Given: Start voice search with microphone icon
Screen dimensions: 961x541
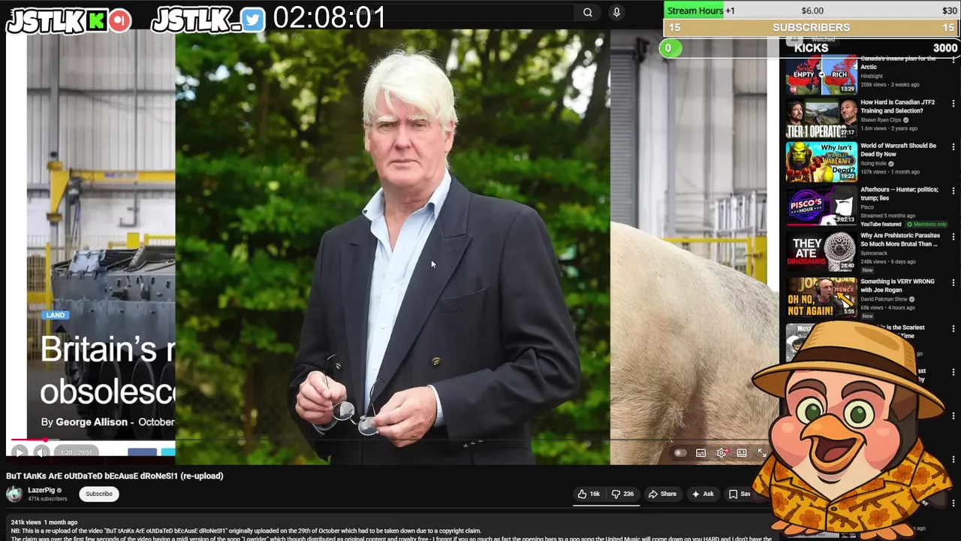Looking at the screenshot, I should (x=616, y=12).
